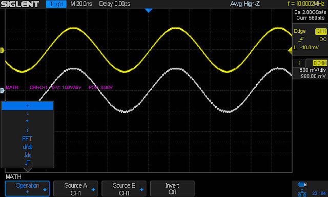Open the Source A selector

coord(75,189)
